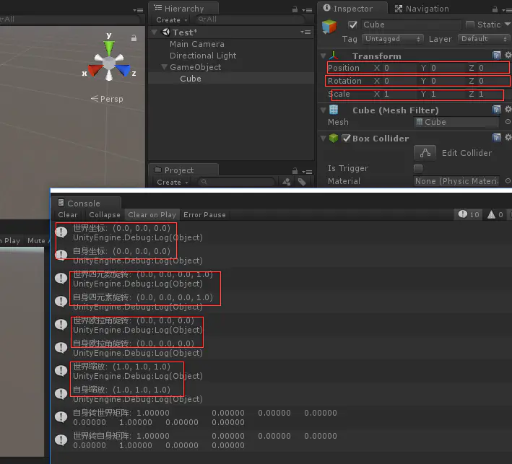Switch to the Inspector tab
This screenshot has height=464, width=512.
point(352,9)
